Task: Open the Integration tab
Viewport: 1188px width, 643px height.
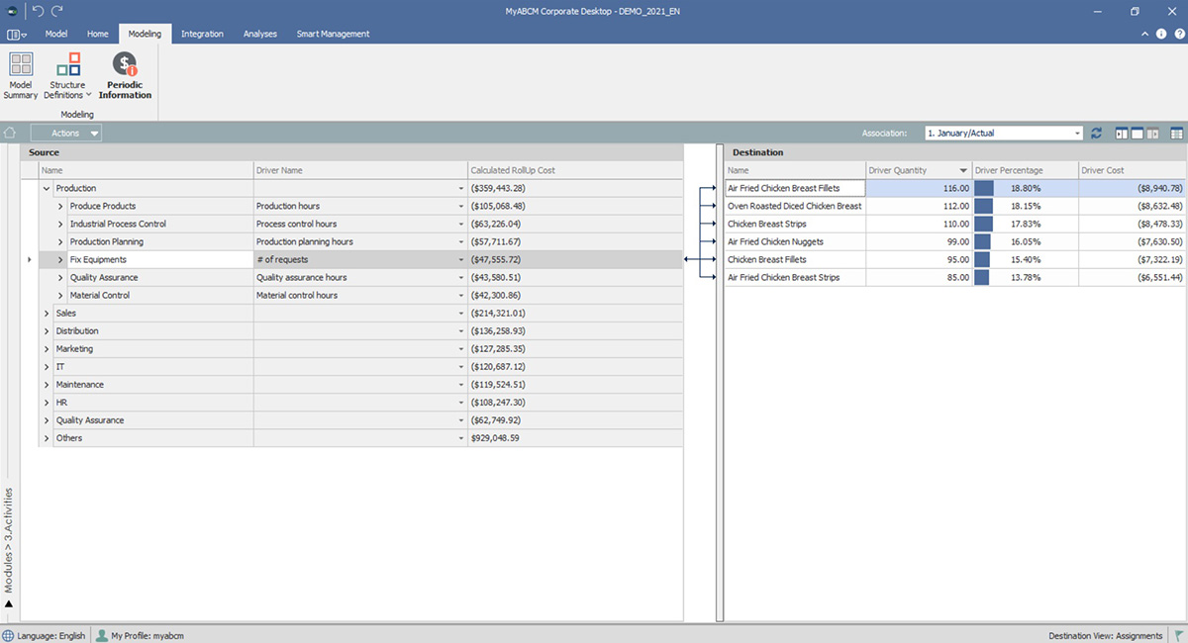Action: point(202,34)
